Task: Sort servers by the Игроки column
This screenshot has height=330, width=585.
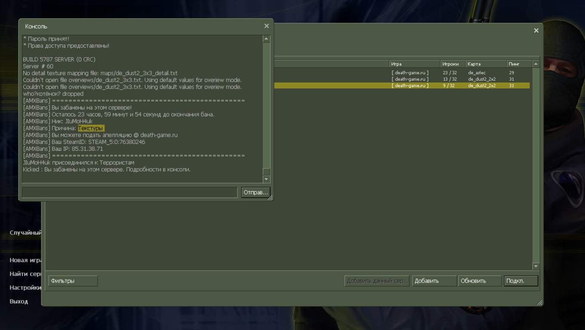Action: [453, 64]
